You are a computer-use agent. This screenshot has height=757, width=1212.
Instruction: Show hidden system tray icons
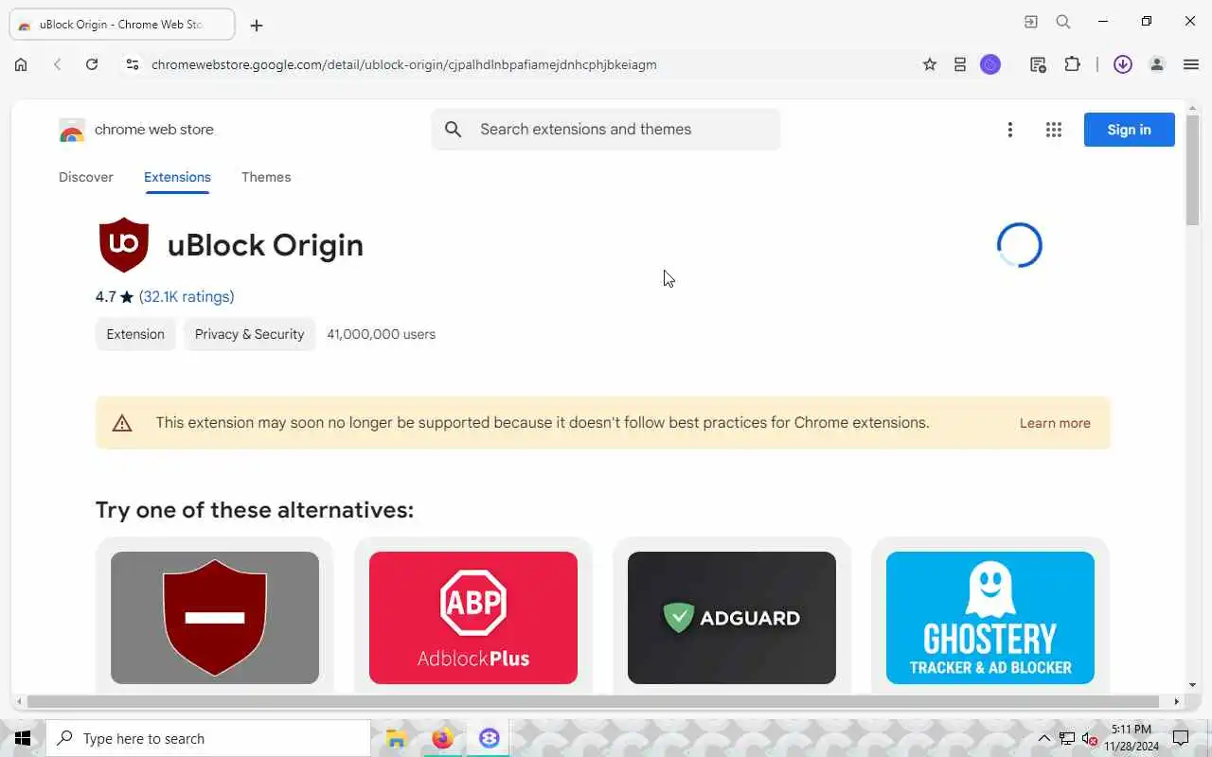coord(1044,738)
